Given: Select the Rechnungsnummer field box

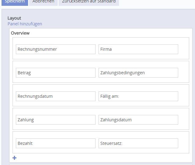Looking at the screenshot, I should coord(56,49).
